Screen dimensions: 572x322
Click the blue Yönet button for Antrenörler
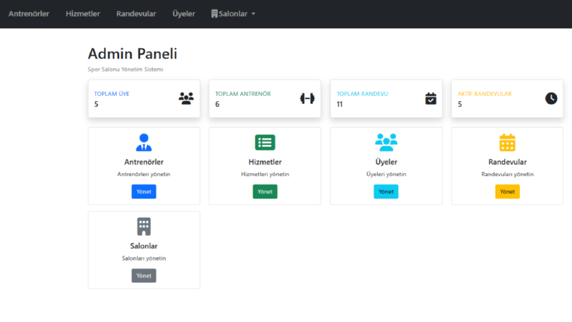coord(144,191)
